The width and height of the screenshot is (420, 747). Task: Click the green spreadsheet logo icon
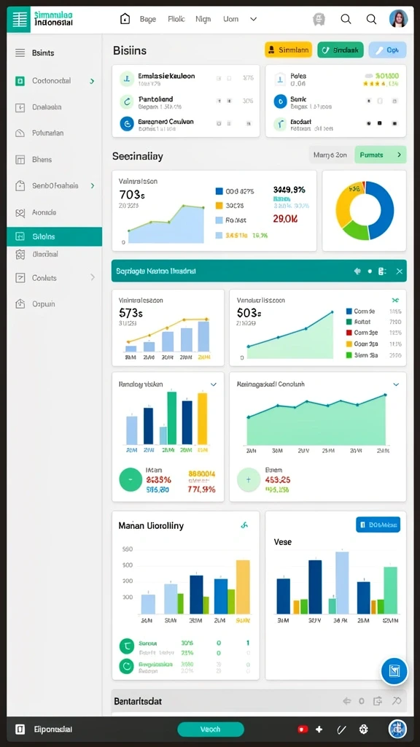(19, 20)
